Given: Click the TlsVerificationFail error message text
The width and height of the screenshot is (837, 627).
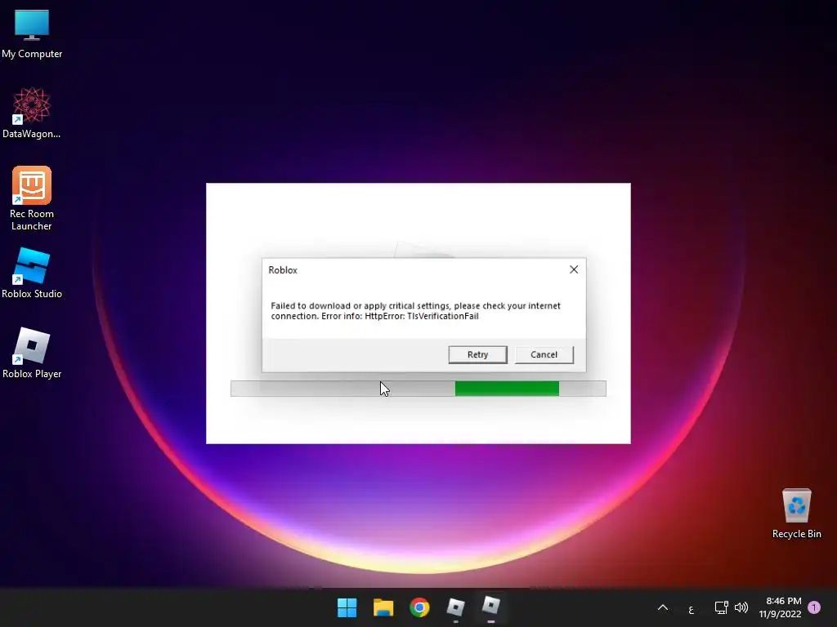Looking at the screenshot, I should pyautogui.click(x=415, y=311).
